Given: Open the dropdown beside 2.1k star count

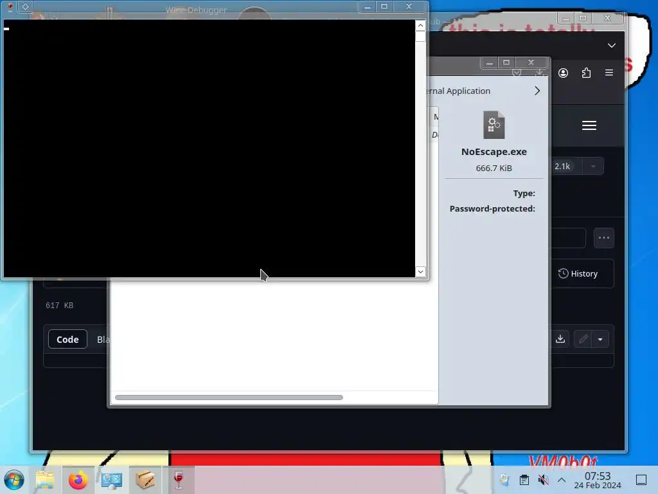Looking at the screenshot, I should (593, 167).
